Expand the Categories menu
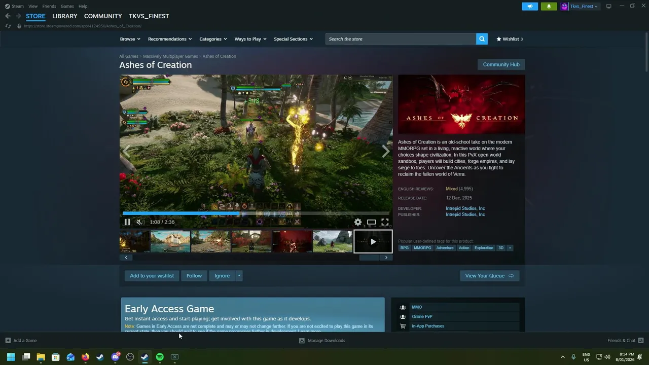The width and height of the screenshot is (649, 365). 213,39
